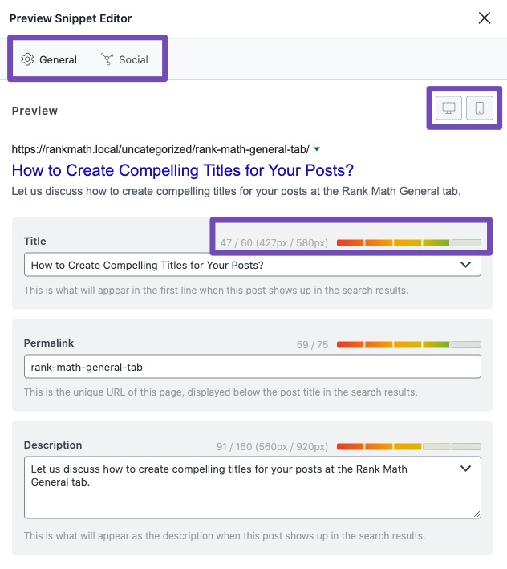This screenshot has width=507, height=569.
Task: Expand Description field variables dropdown
Action: click(465, 469)
